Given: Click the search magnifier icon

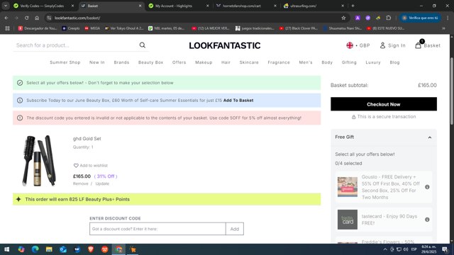Looking at the screenshot, I should (142, 45).
